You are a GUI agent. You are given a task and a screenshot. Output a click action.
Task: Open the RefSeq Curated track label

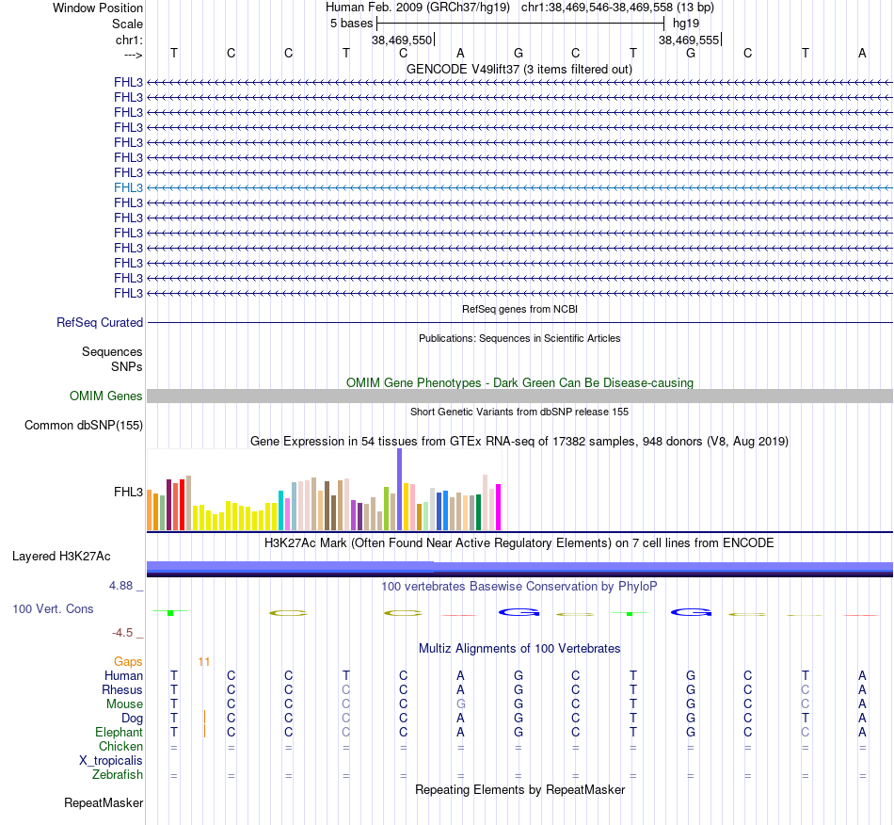coord(100,322)
